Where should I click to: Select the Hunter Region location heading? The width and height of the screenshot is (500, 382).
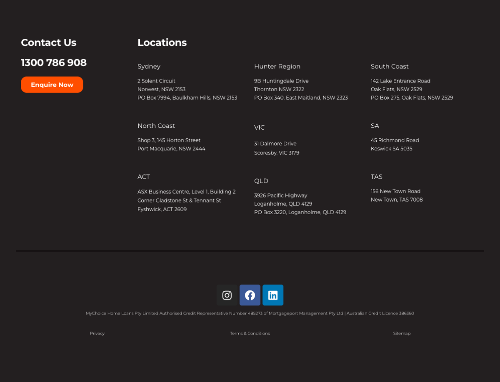[x=277, y=67]
